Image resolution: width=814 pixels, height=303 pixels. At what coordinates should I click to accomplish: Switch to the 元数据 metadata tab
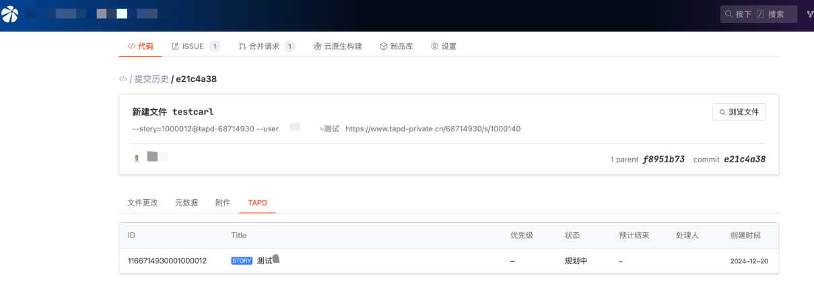pos(186,203)
